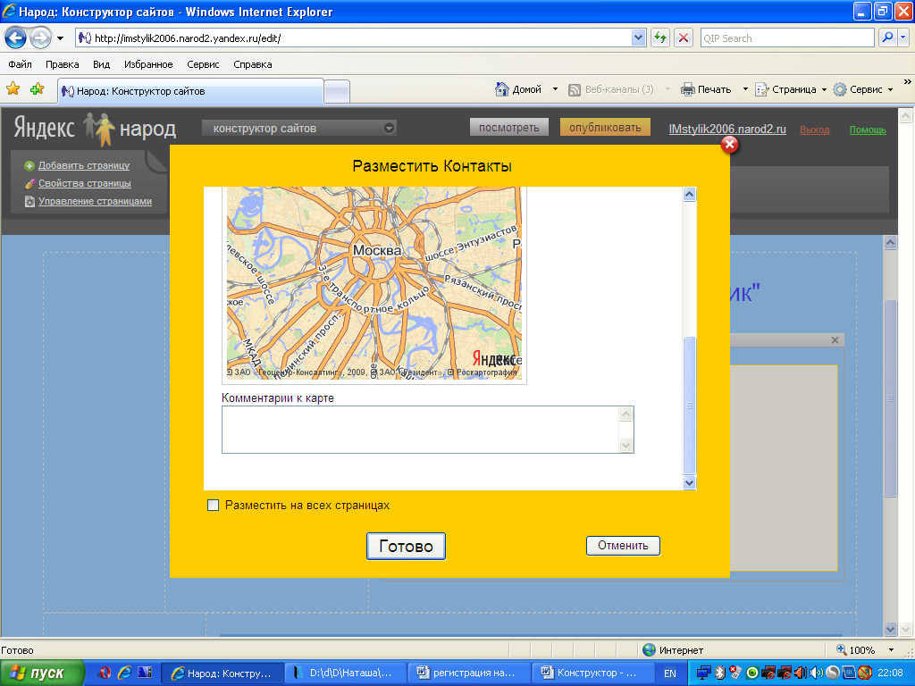
Task: Click the Помощь link
Action: [867, 130]
